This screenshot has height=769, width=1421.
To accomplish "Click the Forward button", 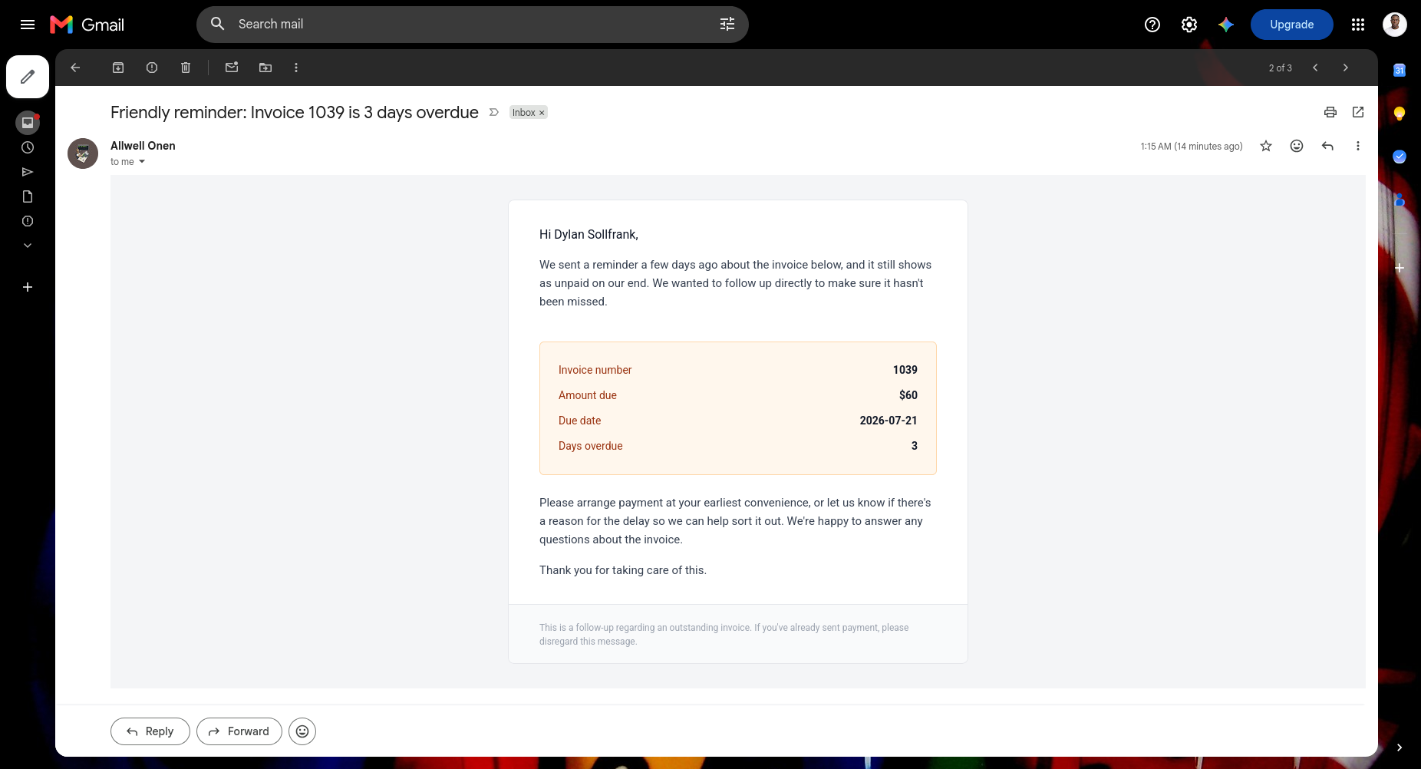I will point(239,731).
